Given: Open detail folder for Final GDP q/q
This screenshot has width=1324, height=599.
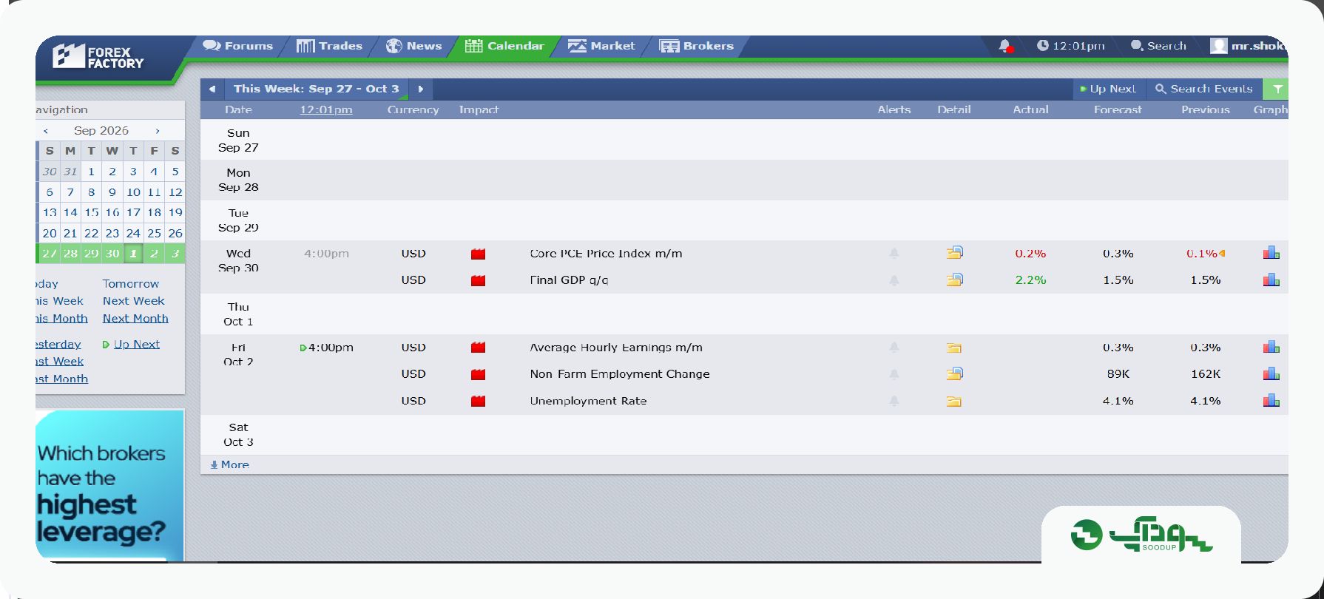Looking at the screenshot, I should pyautogui.click(x=954, y=280).
